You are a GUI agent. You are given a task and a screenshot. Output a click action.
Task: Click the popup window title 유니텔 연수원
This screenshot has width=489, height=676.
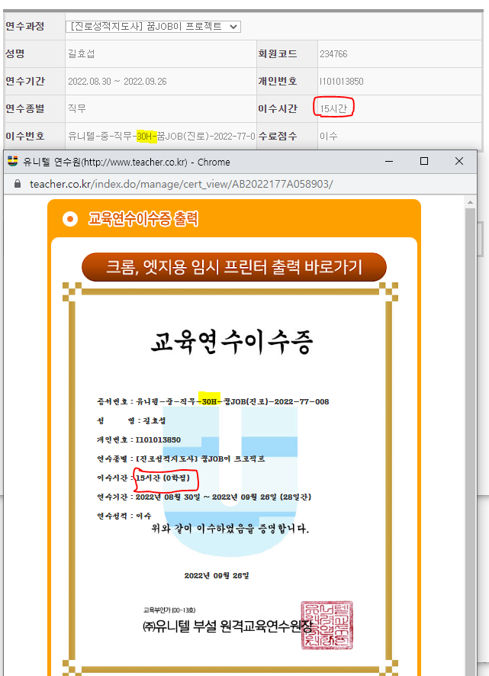point(127,162)
